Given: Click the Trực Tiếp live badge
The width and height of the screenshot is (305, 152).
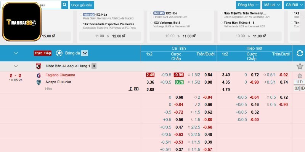Looking at the screenshot, I should (x=43, y=53).
